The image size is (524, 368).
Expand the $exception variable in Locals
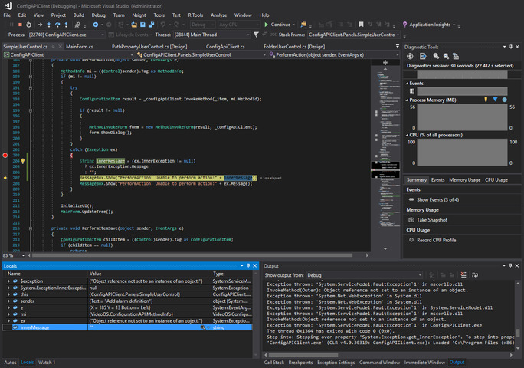(x=9, y=281)
